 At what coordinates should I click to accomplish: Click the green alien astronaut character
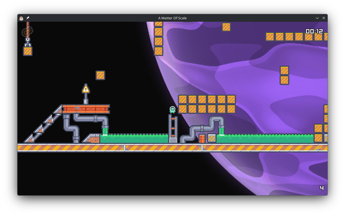tap(172, 110)
